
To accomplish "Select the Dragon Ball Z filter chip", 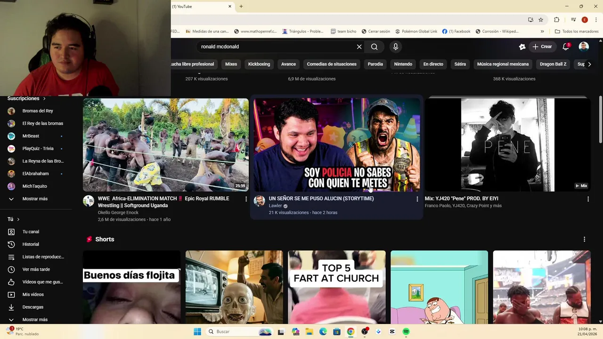I will coord(553,64).
